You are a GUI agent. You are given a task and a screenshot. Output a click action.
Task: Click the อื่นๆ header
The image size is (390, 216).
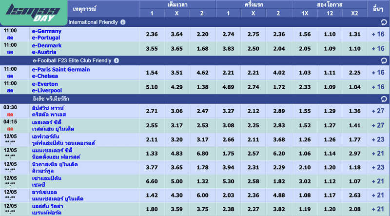[378, 9]
